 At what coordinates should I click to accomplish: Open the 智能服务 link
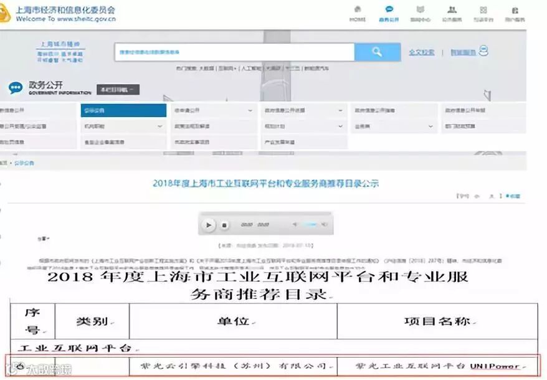pyautogui.click(x=464, y=52)
